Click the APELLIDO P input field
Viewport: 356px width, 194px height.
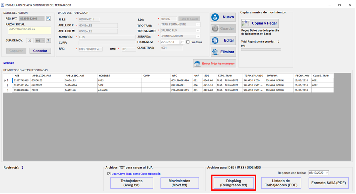pyautogui.click(x=98, y=25)
